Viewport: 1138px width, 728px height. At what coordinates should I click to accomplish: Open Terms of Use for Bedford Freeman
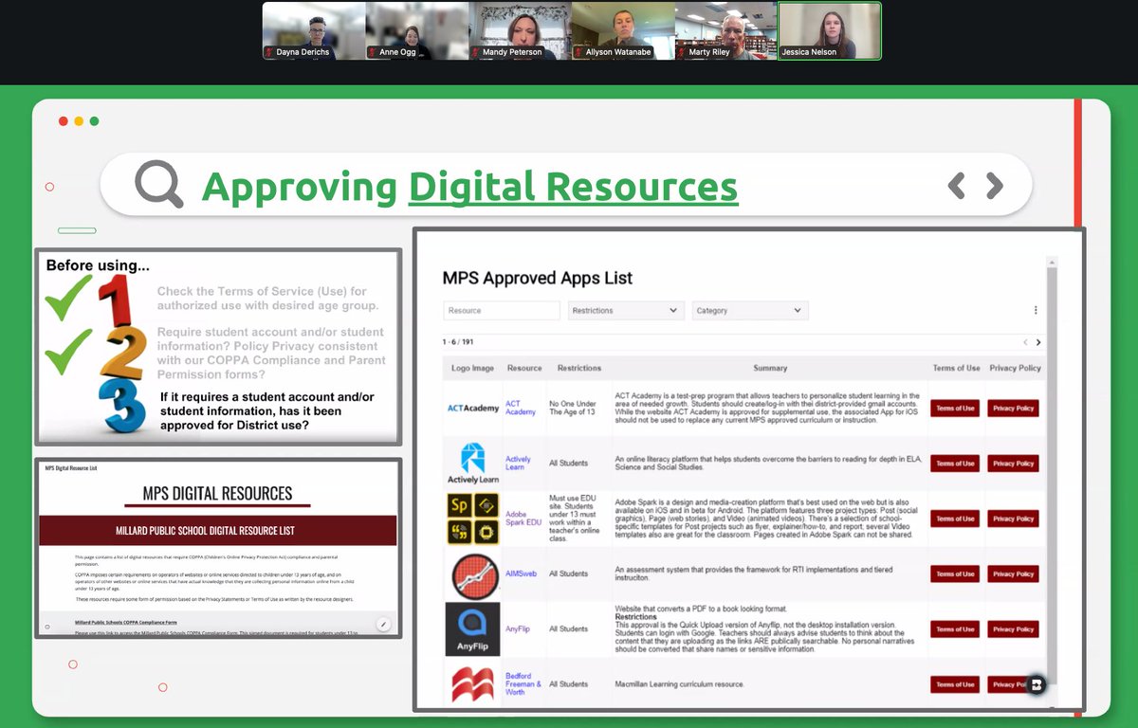click(955, 684)
